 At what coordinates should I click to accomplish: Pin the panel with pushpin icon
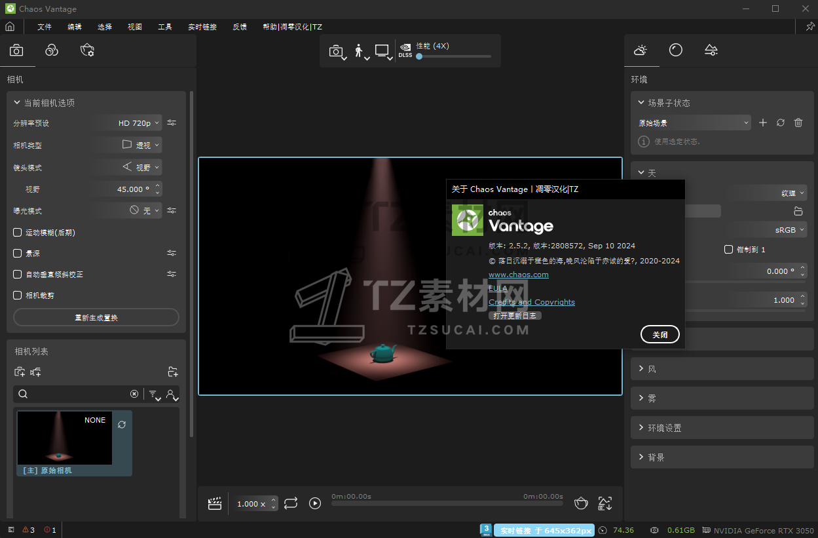coord(810,27)
